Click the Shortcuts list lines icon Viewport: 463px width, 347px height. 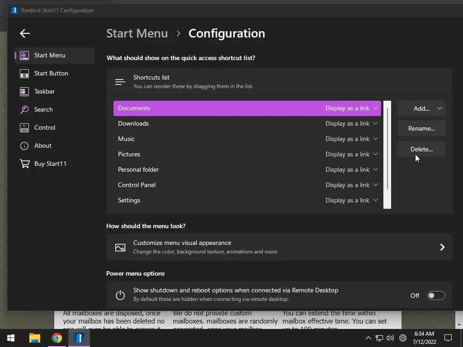(120, 82)
